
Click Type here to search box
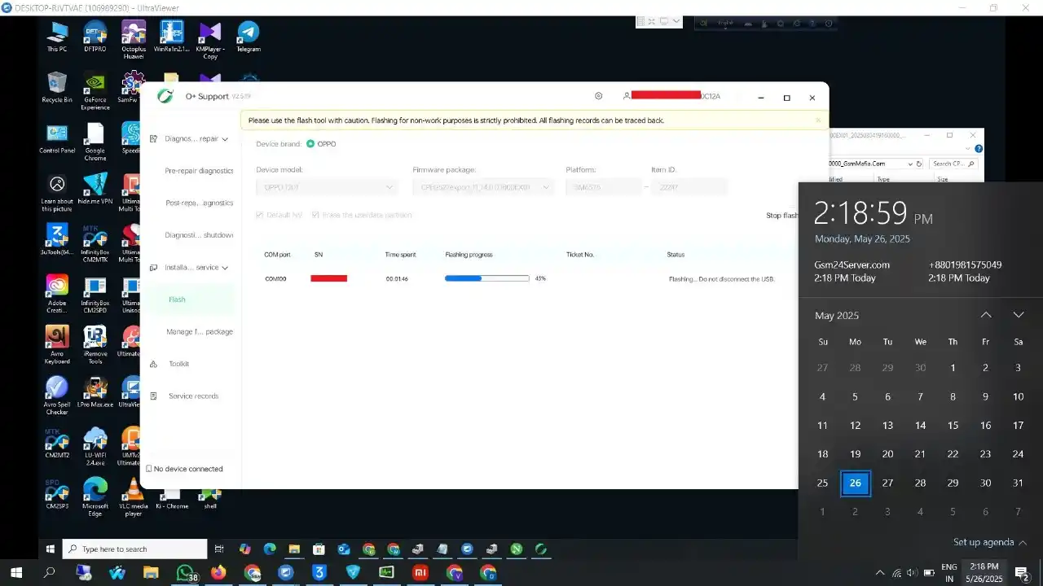pyautogui.click(x=135, y=549)
